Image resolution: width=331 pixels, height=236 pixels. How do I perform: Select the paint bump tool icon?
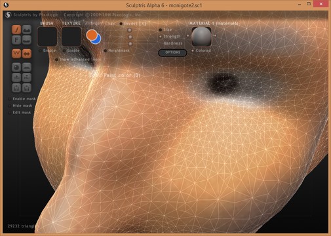[27, 29]
